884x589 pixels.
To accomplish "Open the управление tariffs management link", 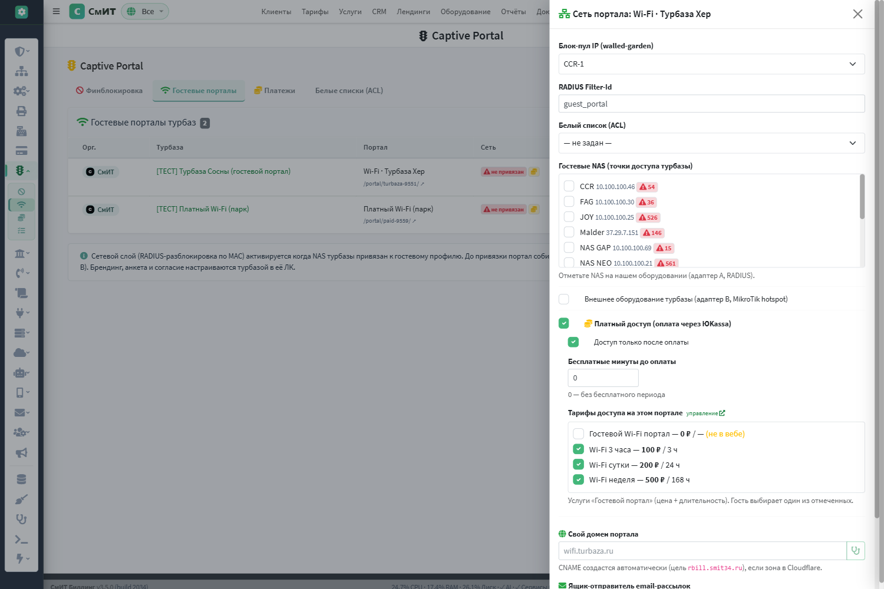I will 705,413.
